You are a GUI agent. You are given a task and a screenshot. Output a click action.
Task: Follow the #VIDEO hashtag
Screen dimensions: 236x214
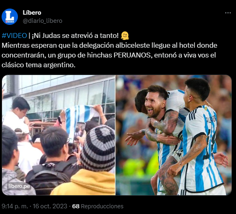pyautogui.click(x=14, y=35)
